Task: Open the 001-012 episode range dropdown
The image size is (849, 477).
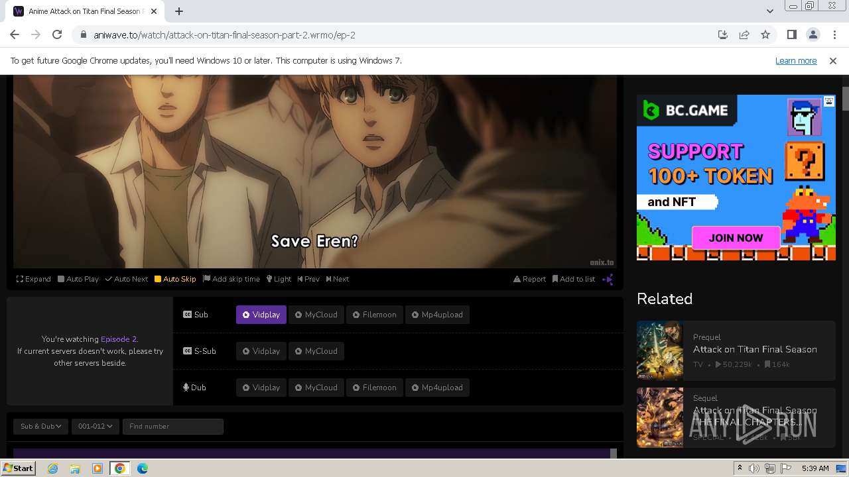Action: (x=95, y=426)
